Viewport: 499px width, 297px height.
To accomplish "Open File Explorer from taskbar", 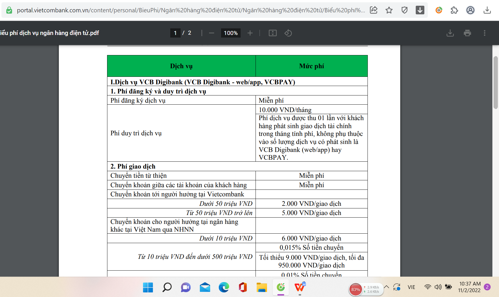I will click(x=262, y=287).
